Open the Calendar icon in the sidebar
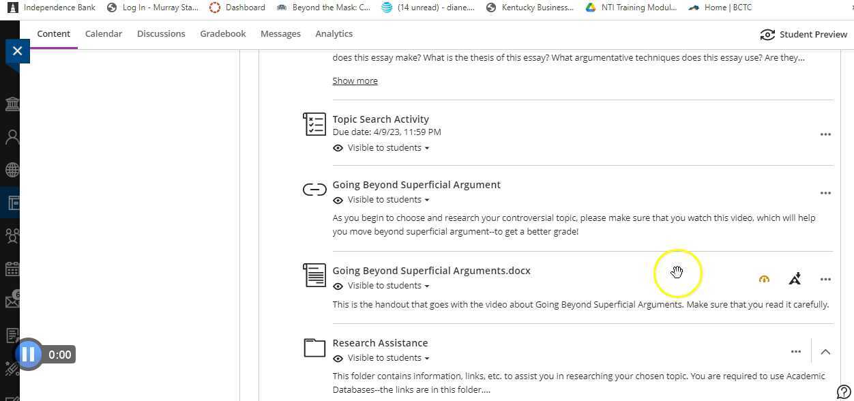The image size is (854, 401). click(12, 269)
